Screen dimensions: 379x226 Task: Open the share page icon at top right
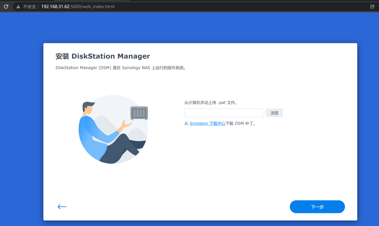(x=372, y=6)
